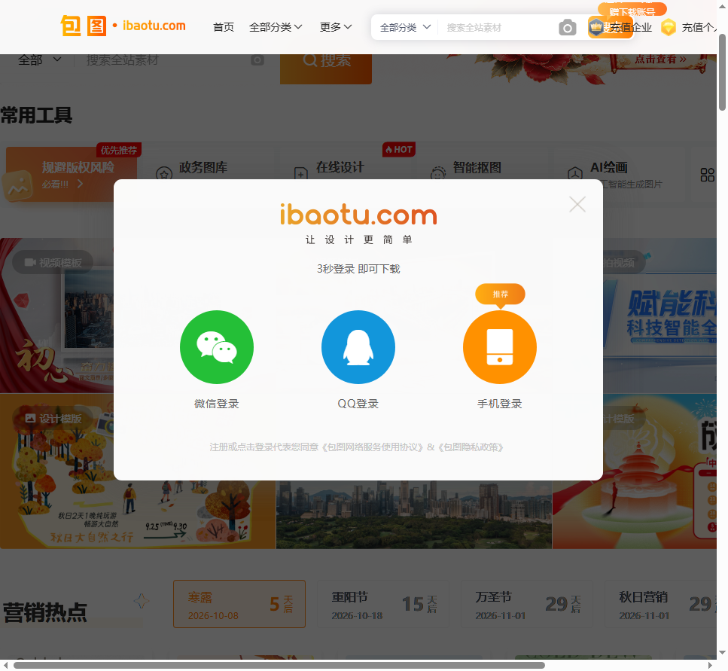The height and width of the screenshot is (671, 728).
Task: Open autumn forest travel poster thumbnail
Action: [x=138, y=514]
